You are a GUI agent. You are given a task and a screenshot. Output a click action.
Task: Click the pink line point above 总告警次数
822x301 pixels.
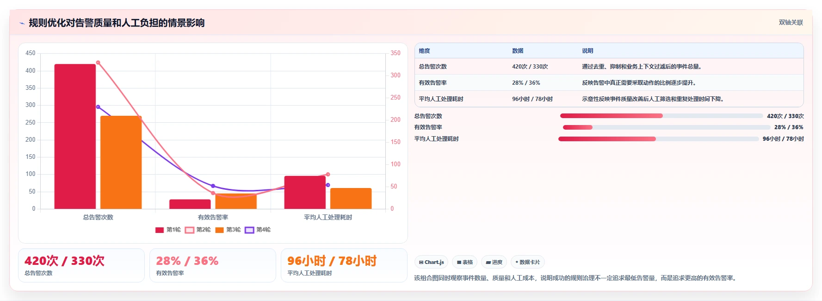(x=98, y=63)
